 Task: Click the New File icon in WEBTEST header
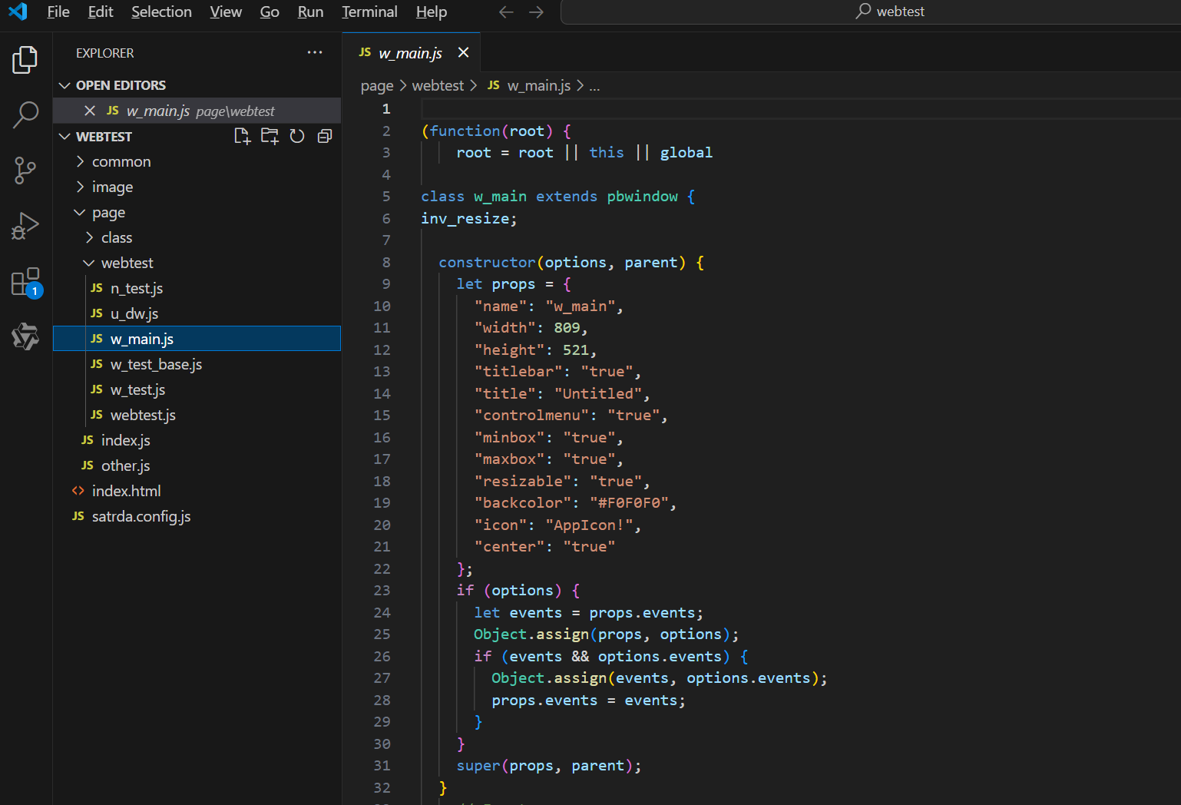click(242, 137)
